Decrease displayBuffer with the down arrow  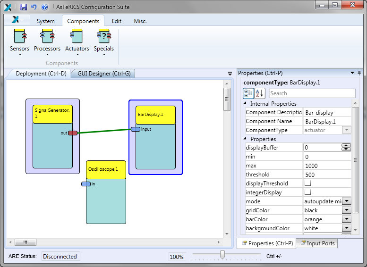(346, 149)
